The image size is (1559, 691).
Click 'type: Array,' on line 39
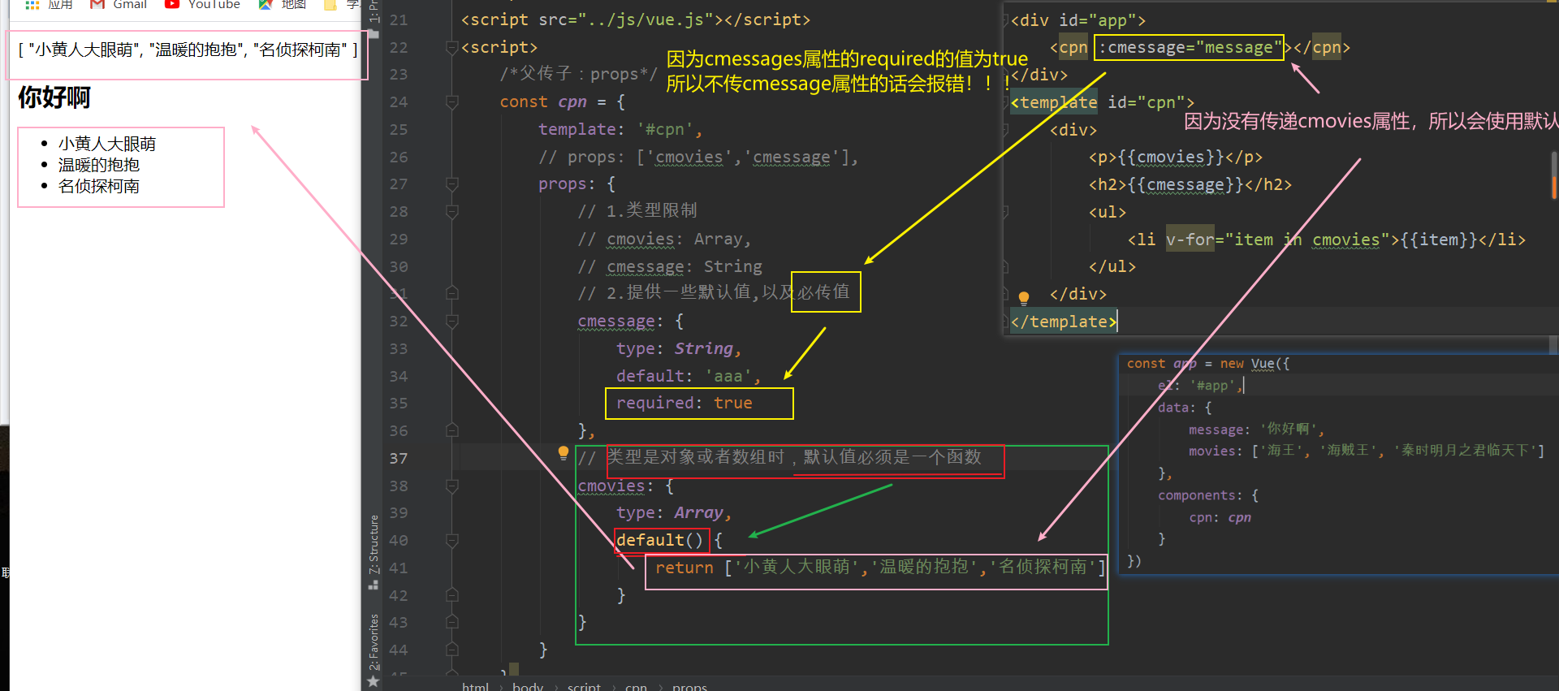click(674, 513)
